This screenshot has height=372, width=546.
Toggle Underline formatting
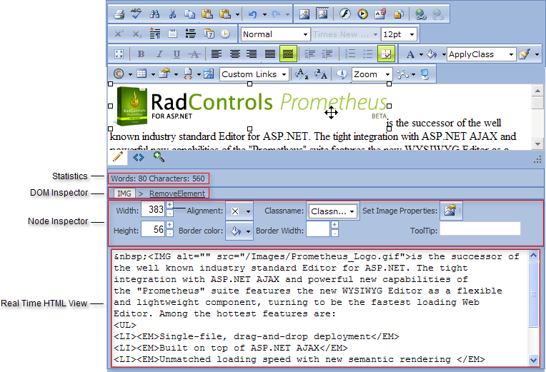[175, 54]
